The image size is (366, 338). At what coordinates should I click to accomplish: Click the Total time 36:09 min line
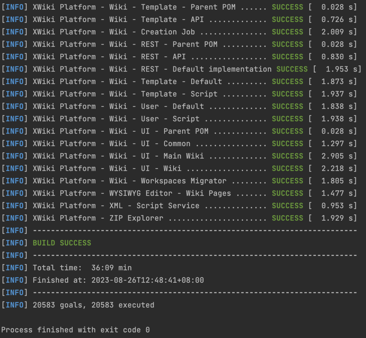(x=82, y=268)
